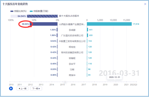Screen dimensions: 149x97
Task: Close the 十大股东历年变化趋势 dialog
Action: [145, 4]
